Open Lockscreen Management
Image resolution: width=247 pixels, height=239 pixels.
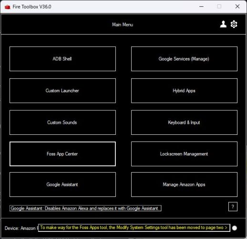[184, 154]
